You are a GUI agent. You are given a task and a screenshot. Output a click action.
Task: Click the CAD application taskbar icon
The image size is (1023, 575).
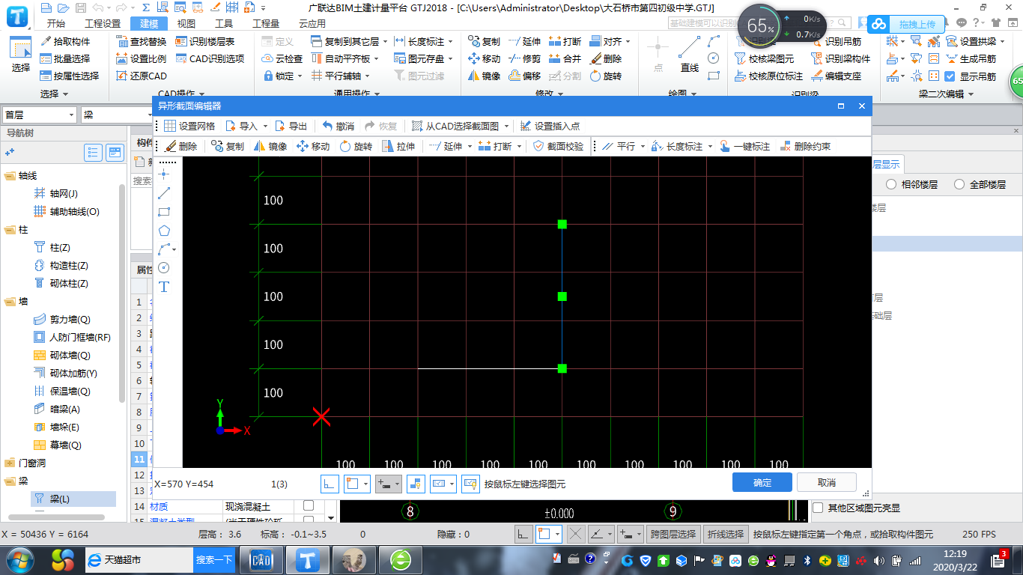(261, 559)
